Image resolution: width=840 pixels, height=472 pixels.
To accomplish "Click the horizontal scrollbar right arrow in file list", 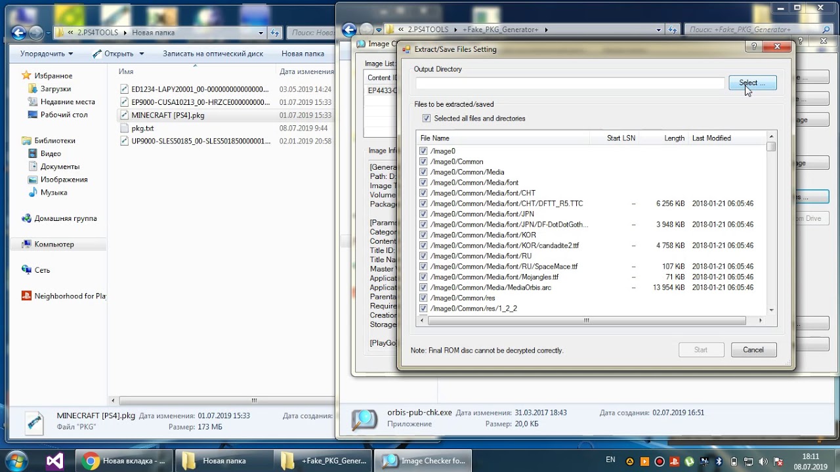I will coord(761,321).
